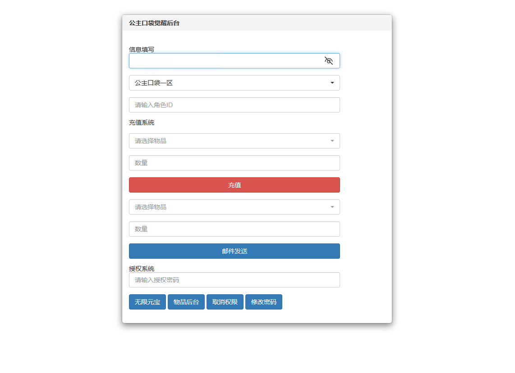Focus the 请输入授权密码 input field

234,280
